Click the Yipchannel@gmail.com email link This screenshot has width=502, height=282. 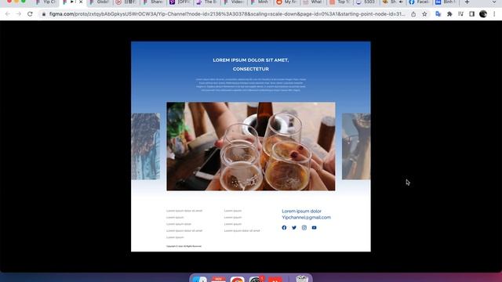307,218
